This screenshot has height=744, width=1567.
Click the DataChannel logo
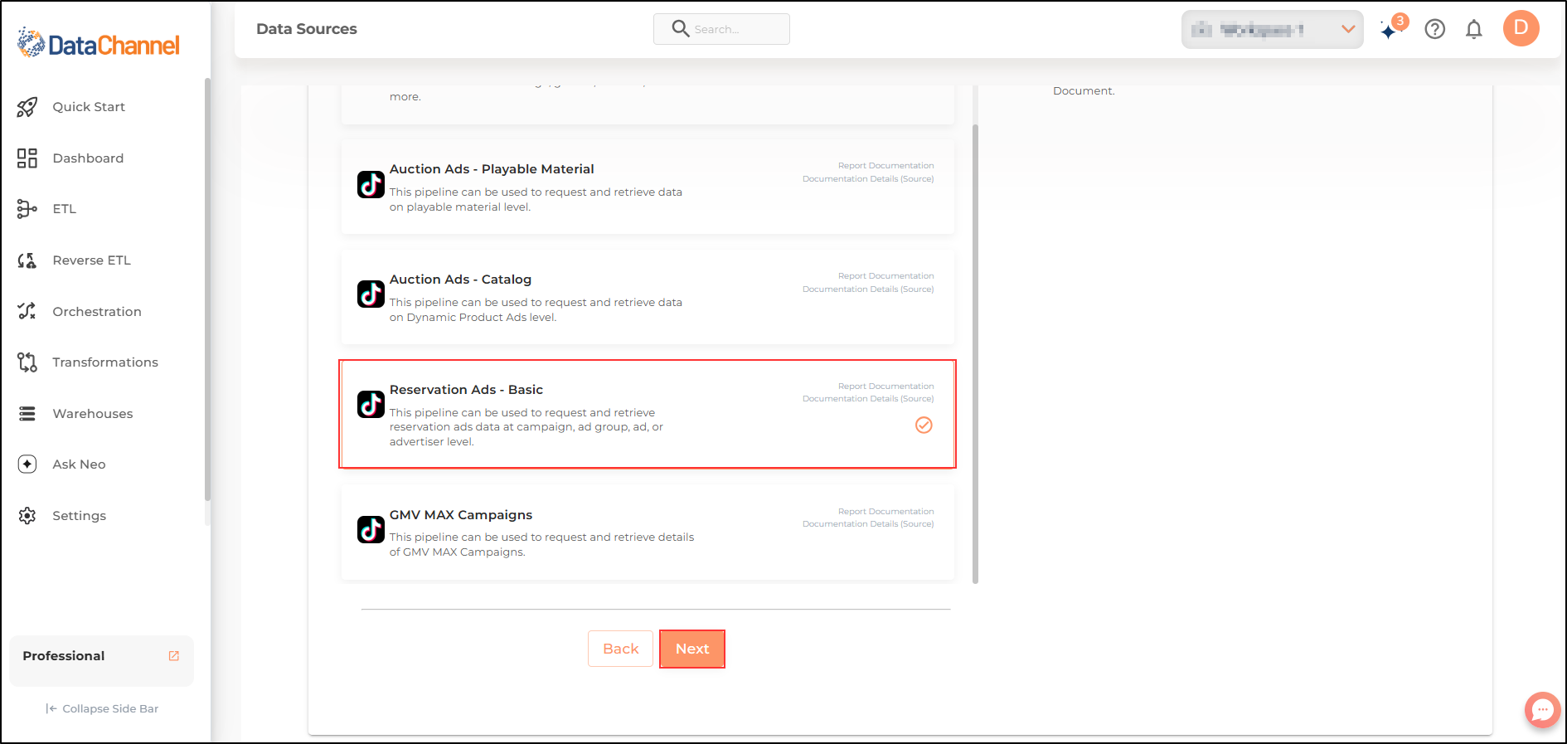click(x=99, y=44)
